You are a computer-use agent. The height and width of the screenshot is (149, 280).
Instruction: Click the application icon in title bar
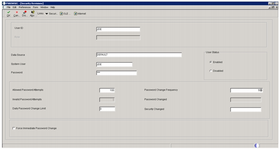point(4,4)
